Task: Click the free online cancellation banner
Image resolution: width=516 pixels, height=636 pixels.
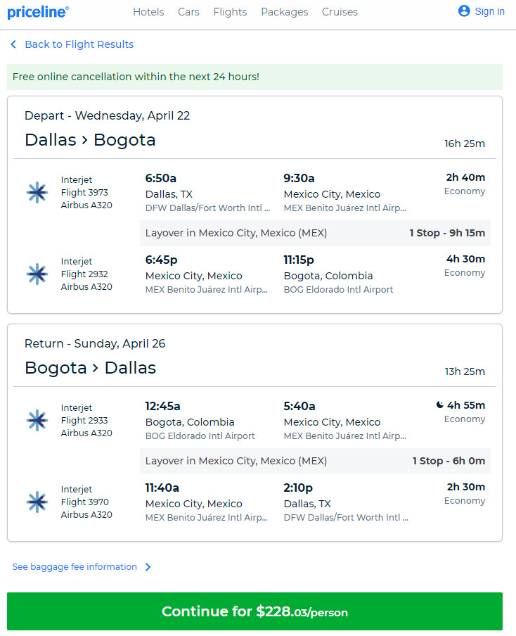Action: 254,77
